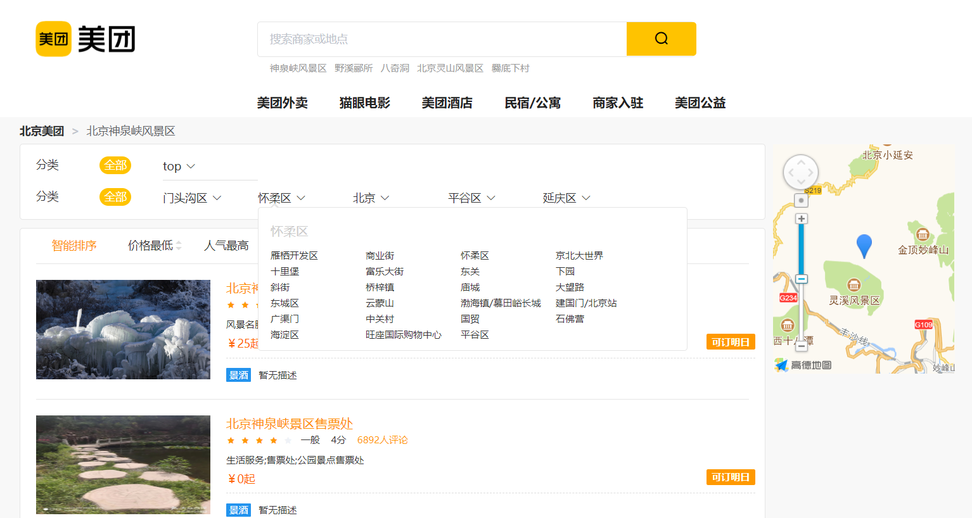Click the map zoom slider handle
Viewport: 972px width, 518px height.
pyautogui.click(x=802, y=279)
